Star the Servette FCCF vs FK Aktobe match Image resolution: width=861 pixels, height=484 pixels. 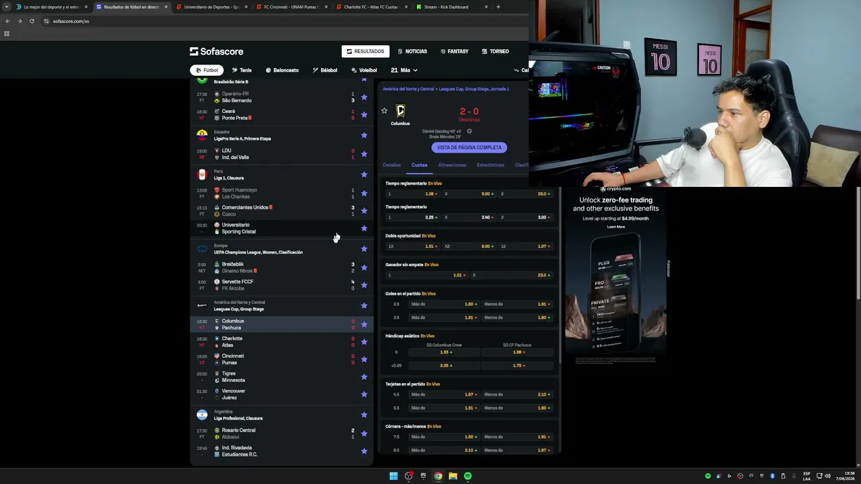pos(364,285)
